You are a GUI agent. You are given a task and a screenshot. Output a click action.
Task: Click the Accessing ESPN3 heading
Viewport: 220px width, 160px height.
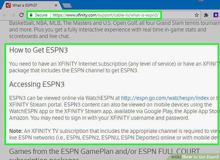[37, 84]
